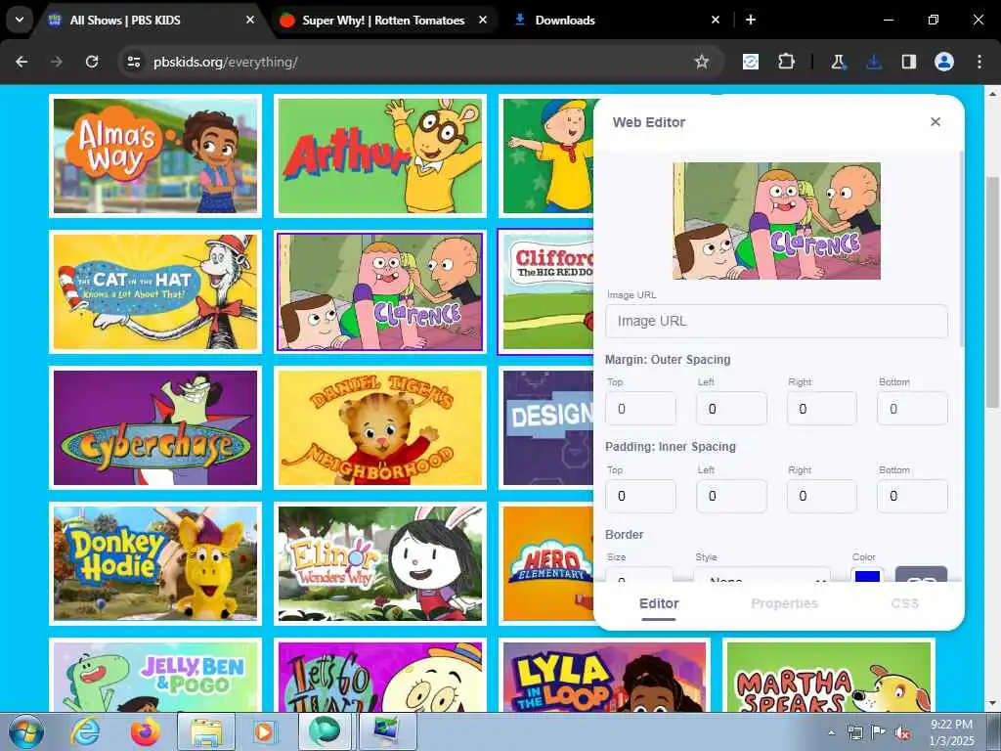The height and width of the screenshot is (751, 1001).
Task: Open Windows Explorer folder taskbar icon
Action: pyautogui.click(x=206, y=731)
